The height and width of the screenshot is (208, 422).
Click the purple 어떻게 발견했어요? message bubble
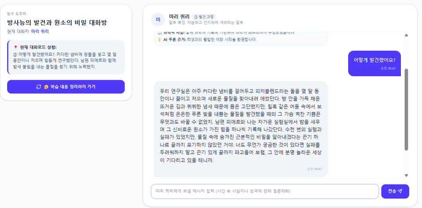click(375, 63)
